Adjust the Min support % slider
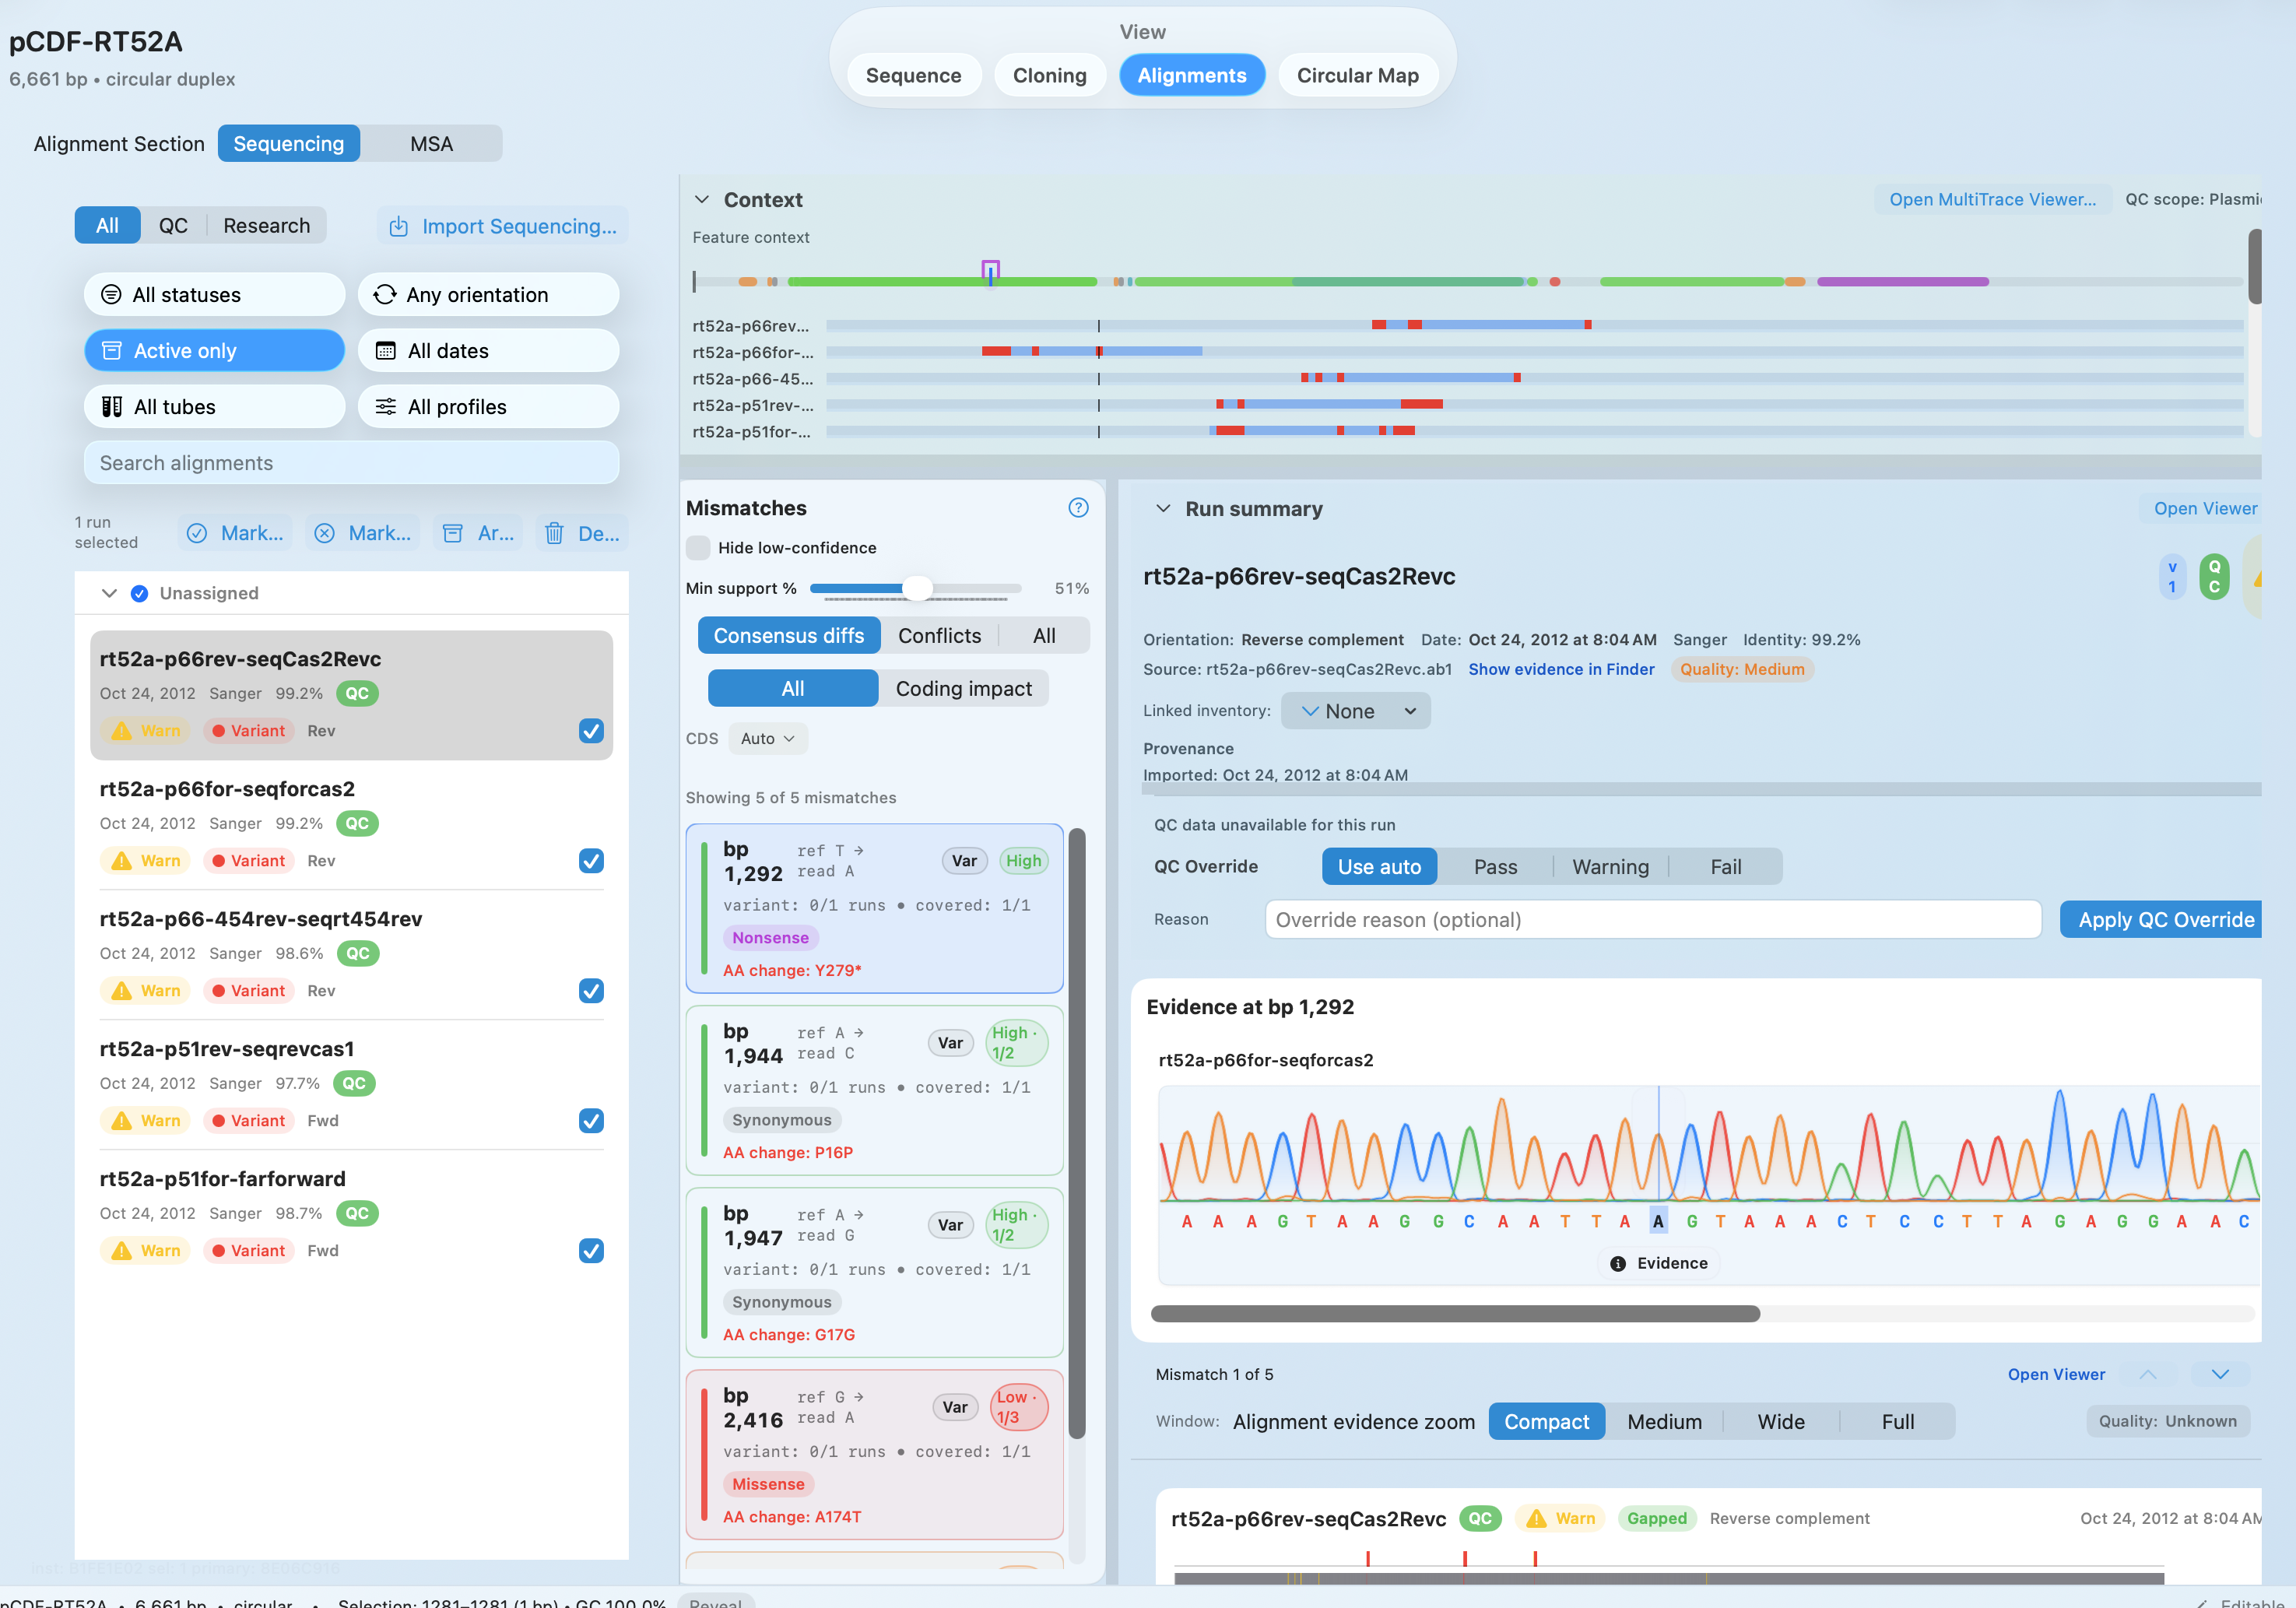 click(x=916, y=589)
